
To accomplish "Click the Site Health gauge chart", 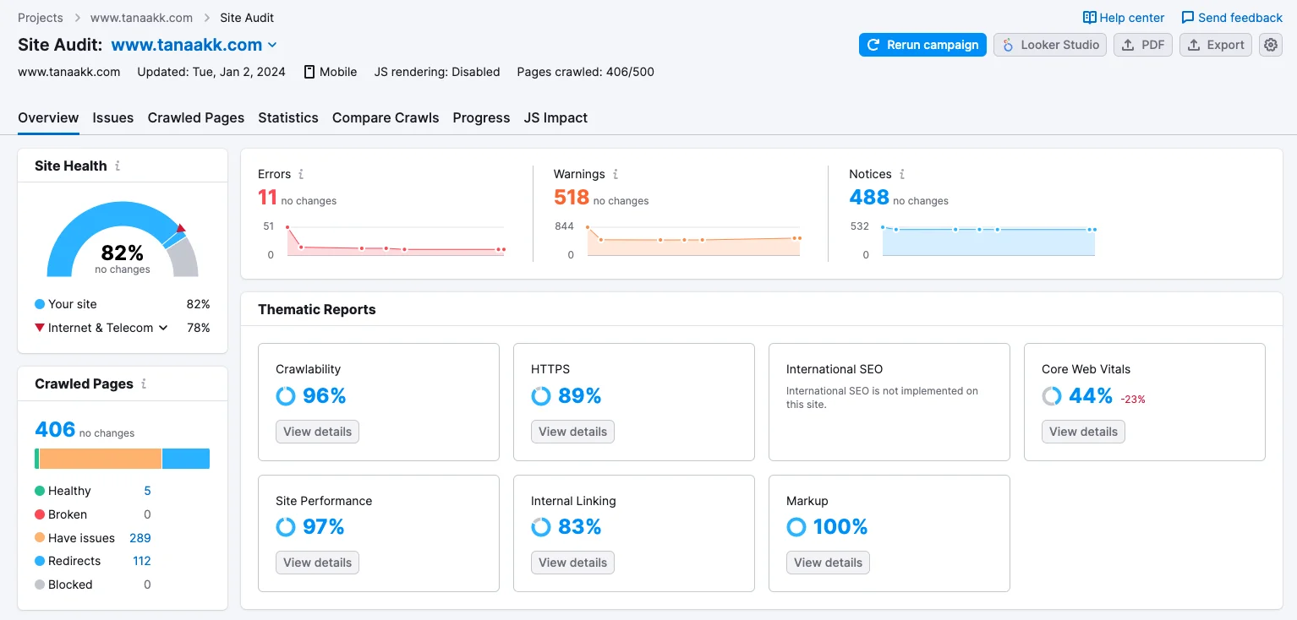I will point(123,240).
